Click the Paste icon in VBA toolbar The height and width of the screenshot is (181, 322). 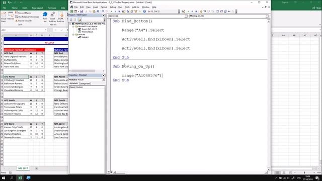[94, 11]
